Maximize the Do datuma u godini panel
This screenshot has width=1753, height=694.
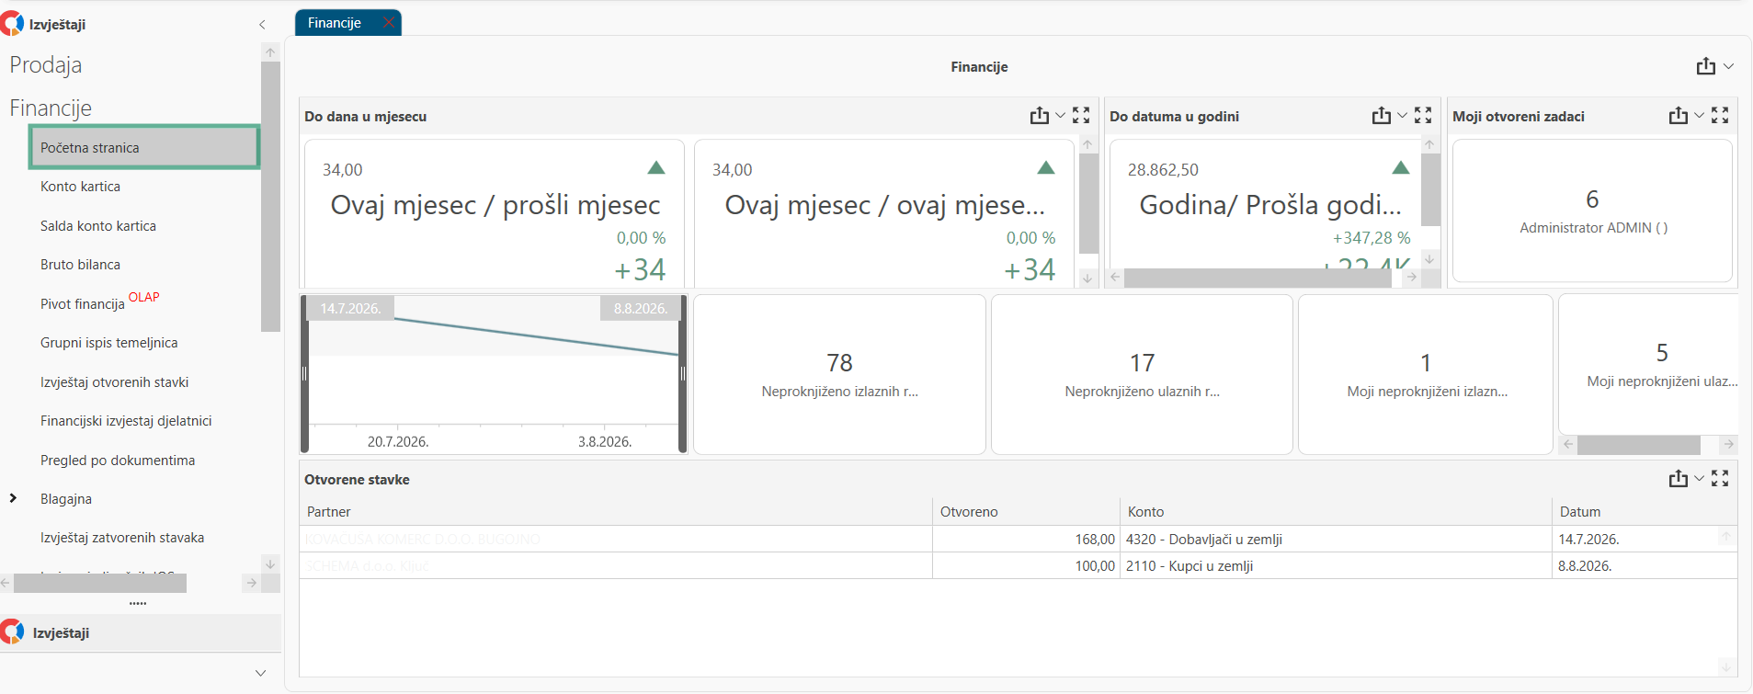pos(1423,116)
